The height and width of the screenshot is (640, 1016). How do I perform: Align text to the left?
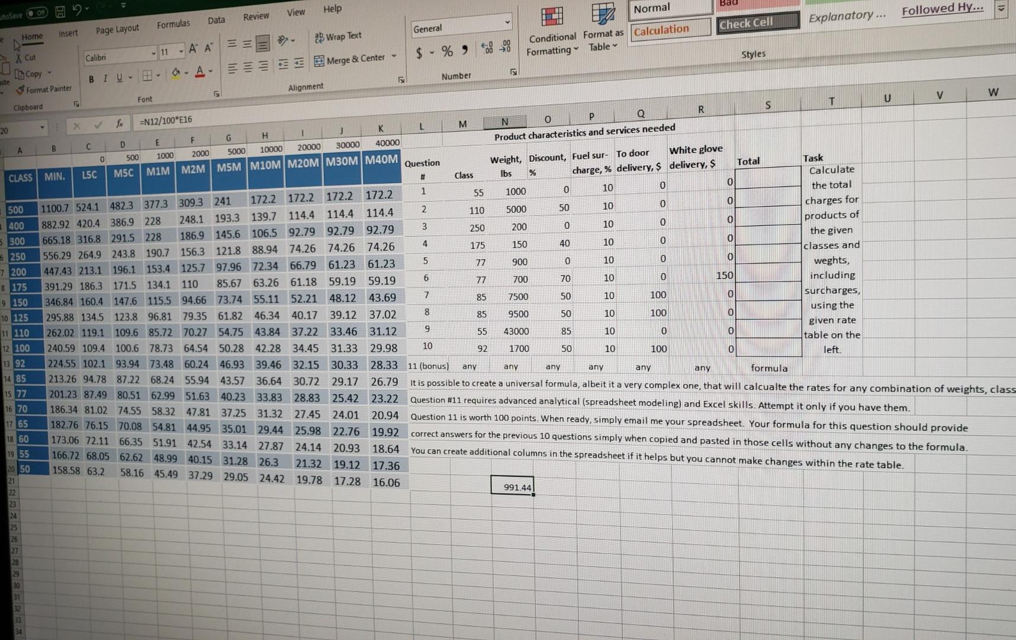click(x=232, y=68)
